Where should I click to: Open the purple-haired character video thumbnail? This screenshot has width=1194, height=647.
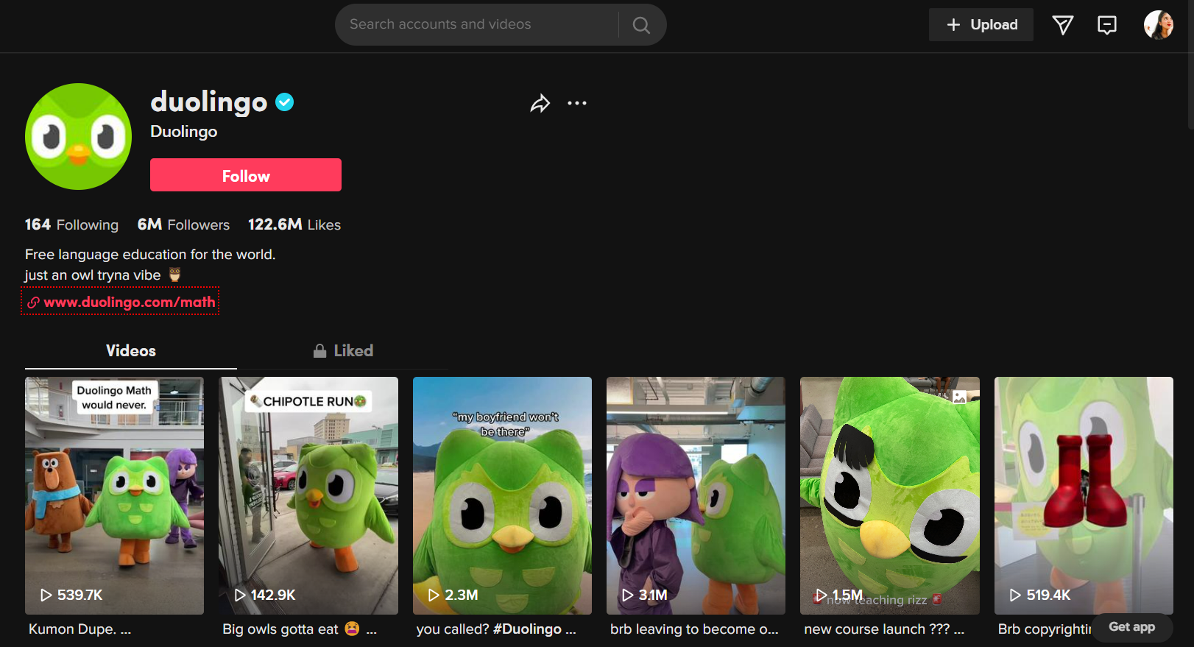(696, 495)
